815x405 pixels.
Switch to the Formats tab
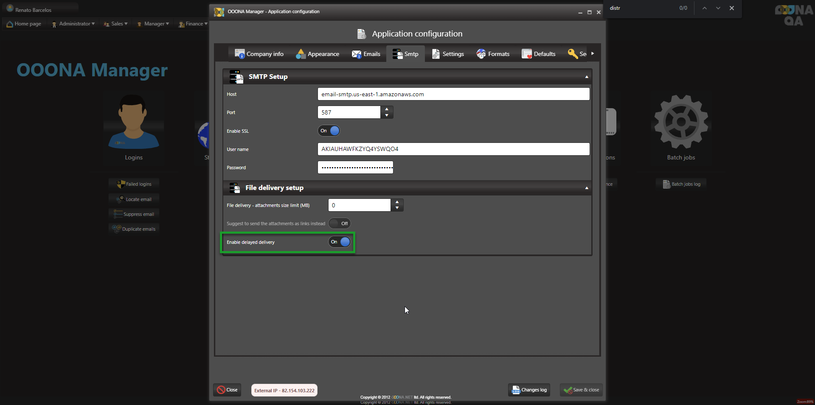493,54
